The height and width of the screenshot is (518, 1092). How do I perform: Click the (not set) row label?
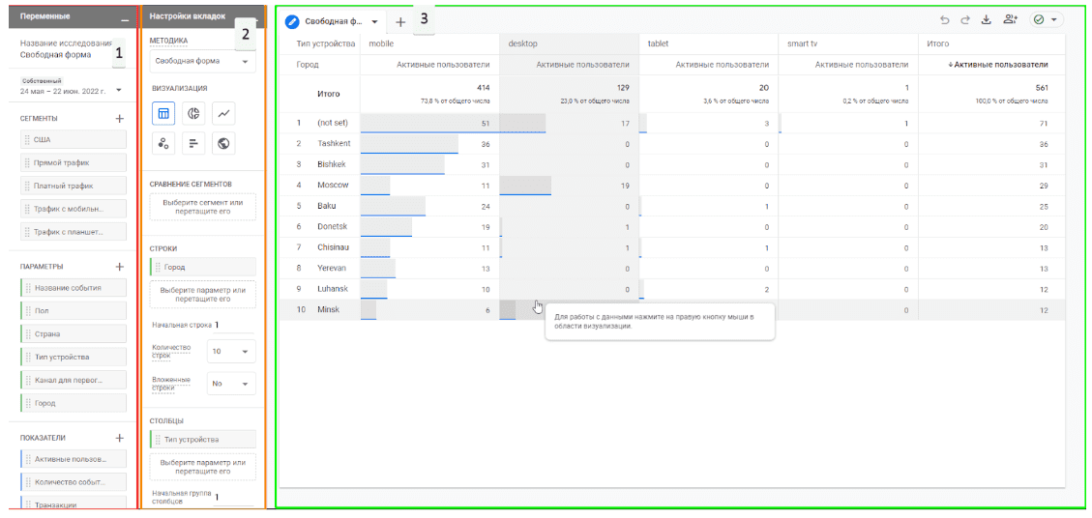pos(332,124)
